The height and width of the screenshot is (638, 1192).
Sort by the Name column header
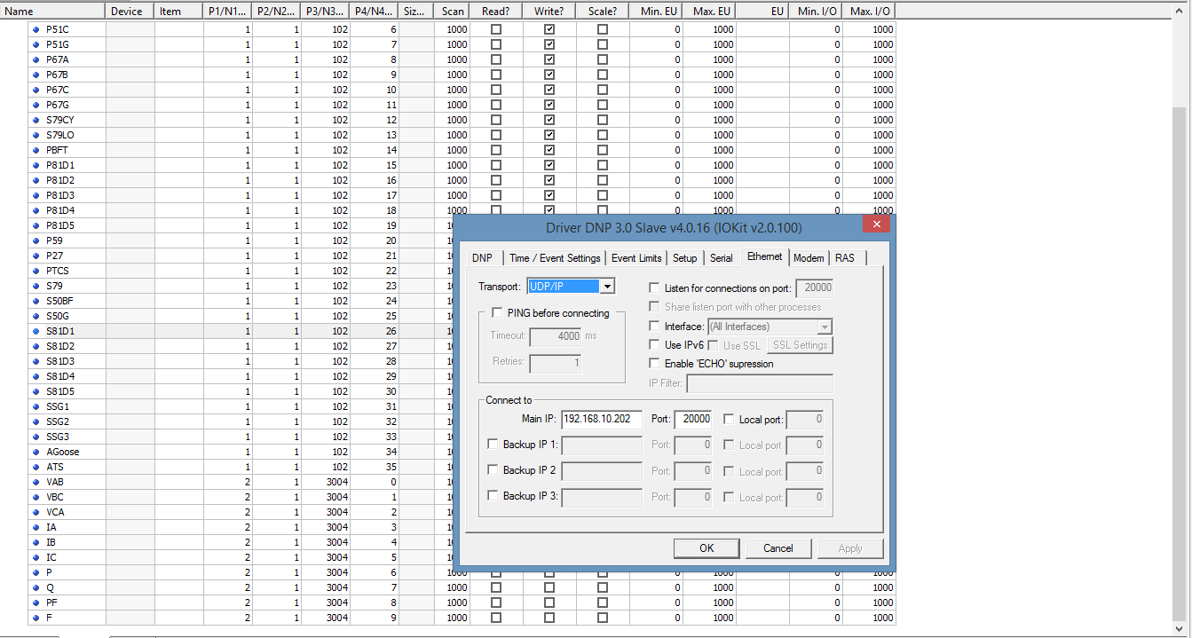click(x=53, y=12)
